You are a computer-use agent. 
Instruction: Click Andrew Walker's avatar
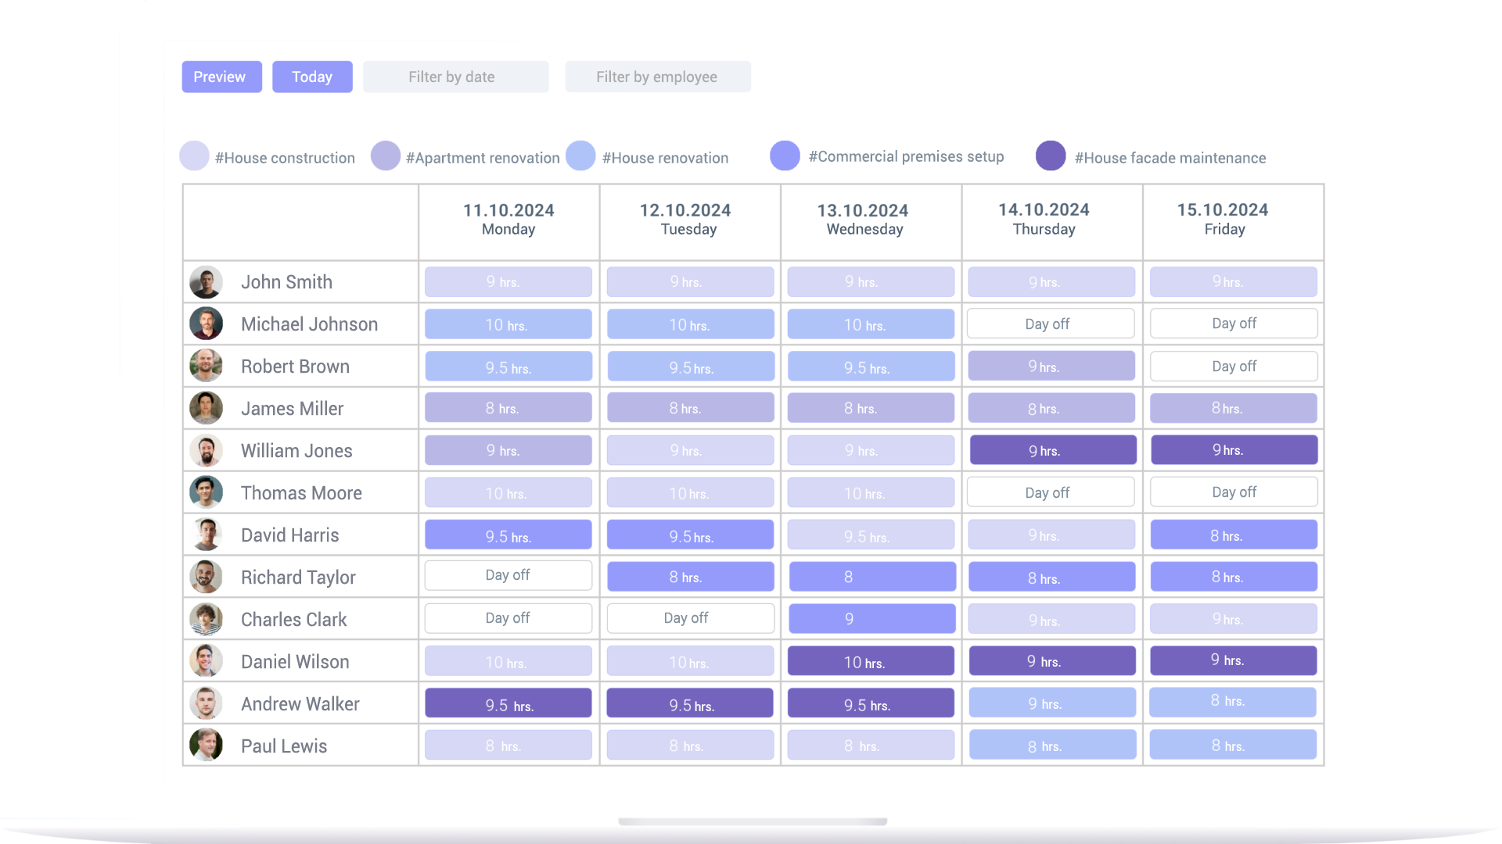(206, 703)
